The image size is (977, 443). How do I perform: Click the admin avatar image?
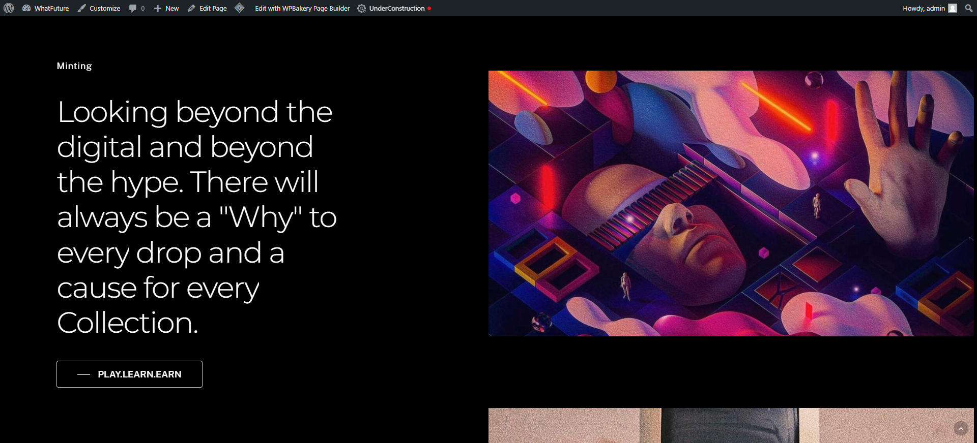click(x=953, y=8)
